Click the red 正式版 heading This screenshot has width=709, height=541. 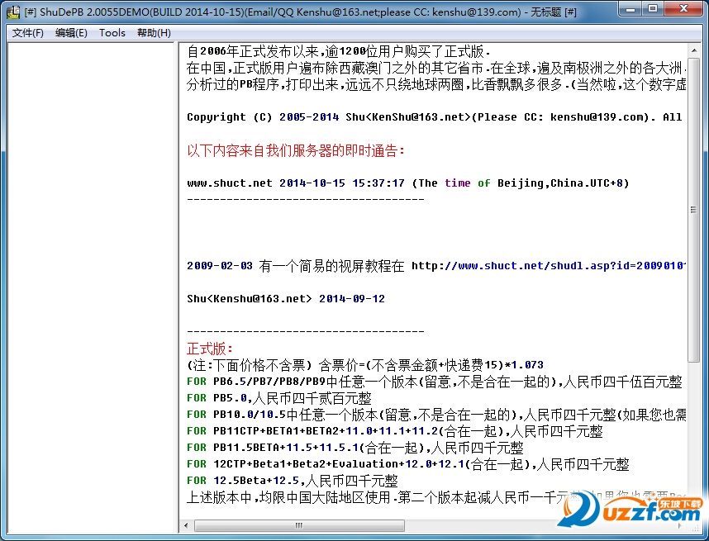click(x=211, y=349)
